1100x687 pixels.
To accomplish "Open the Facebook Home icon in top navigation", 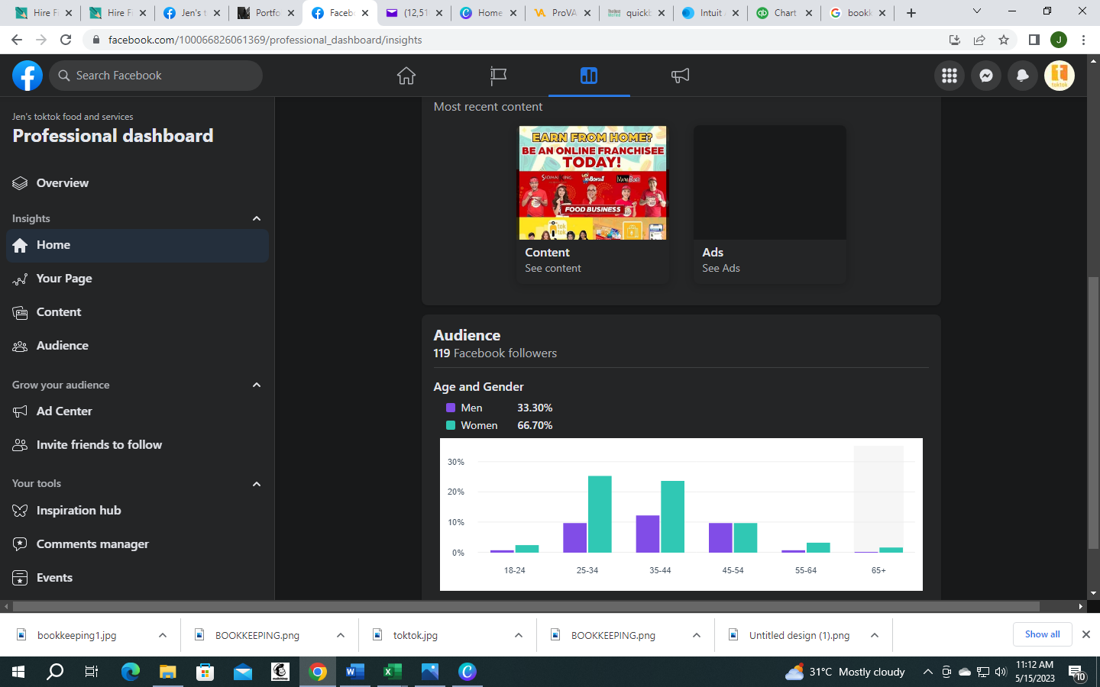I will [x=406, y=76].
